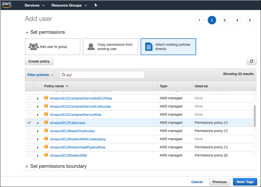Image resolution: width=261 pixels, height=187 pixels.
Task: Expand details for AmazonEC2ContainerServiceFullAccess row
Action: pos(38,107)
